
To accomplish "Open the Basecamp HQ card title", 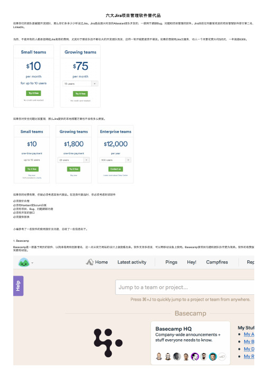I will (173, 329).
